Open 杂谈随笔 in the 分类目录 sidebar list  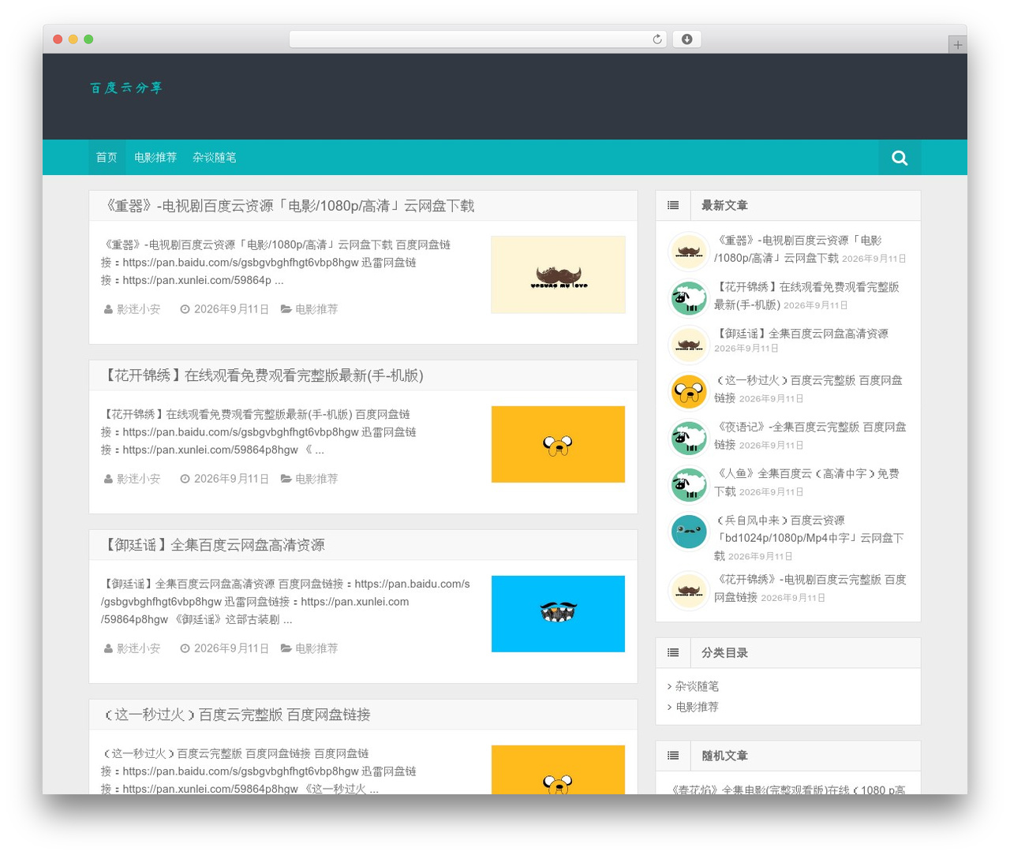click(x=697, y=686)
